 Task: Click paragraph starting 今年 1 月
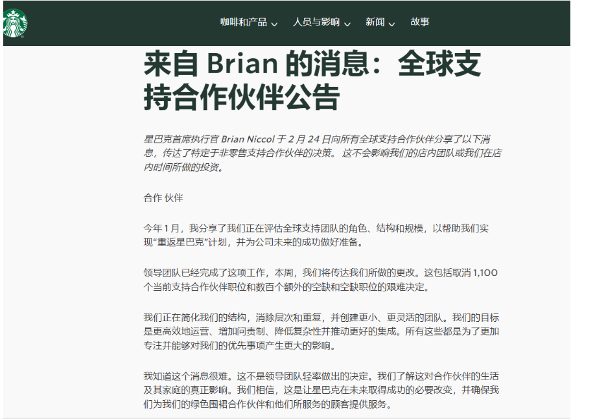(316, 235)
